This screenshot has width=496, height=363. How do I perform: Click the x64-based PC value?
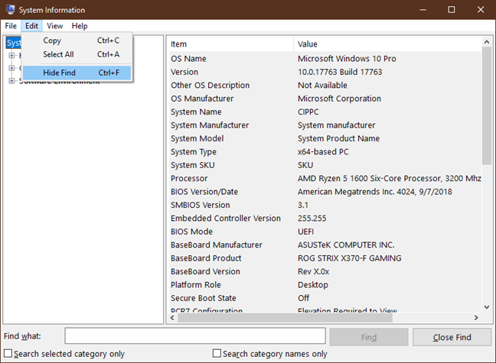[323, 151]
